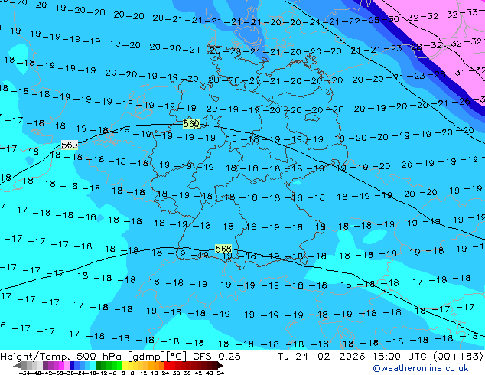Click the -25 temperature value
This screenshot has width=485, height=375.
pyautogui.click(x=371, y=20)
